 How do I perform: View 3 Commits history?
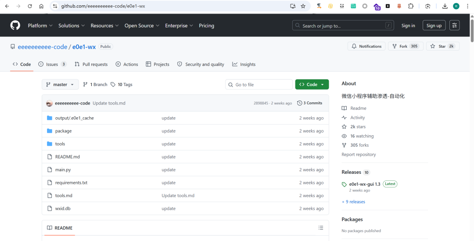pyautogui.click(x=309, y=103)
